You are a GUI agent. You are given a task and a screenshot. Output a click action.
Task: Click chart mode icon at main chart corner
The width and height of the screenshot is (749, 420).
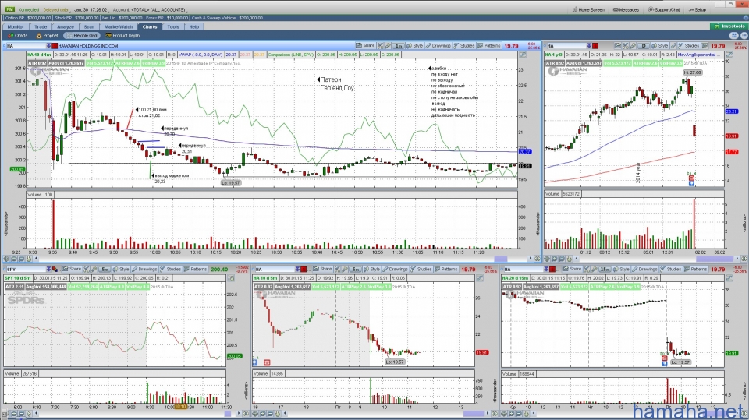(x=523, y=55)
